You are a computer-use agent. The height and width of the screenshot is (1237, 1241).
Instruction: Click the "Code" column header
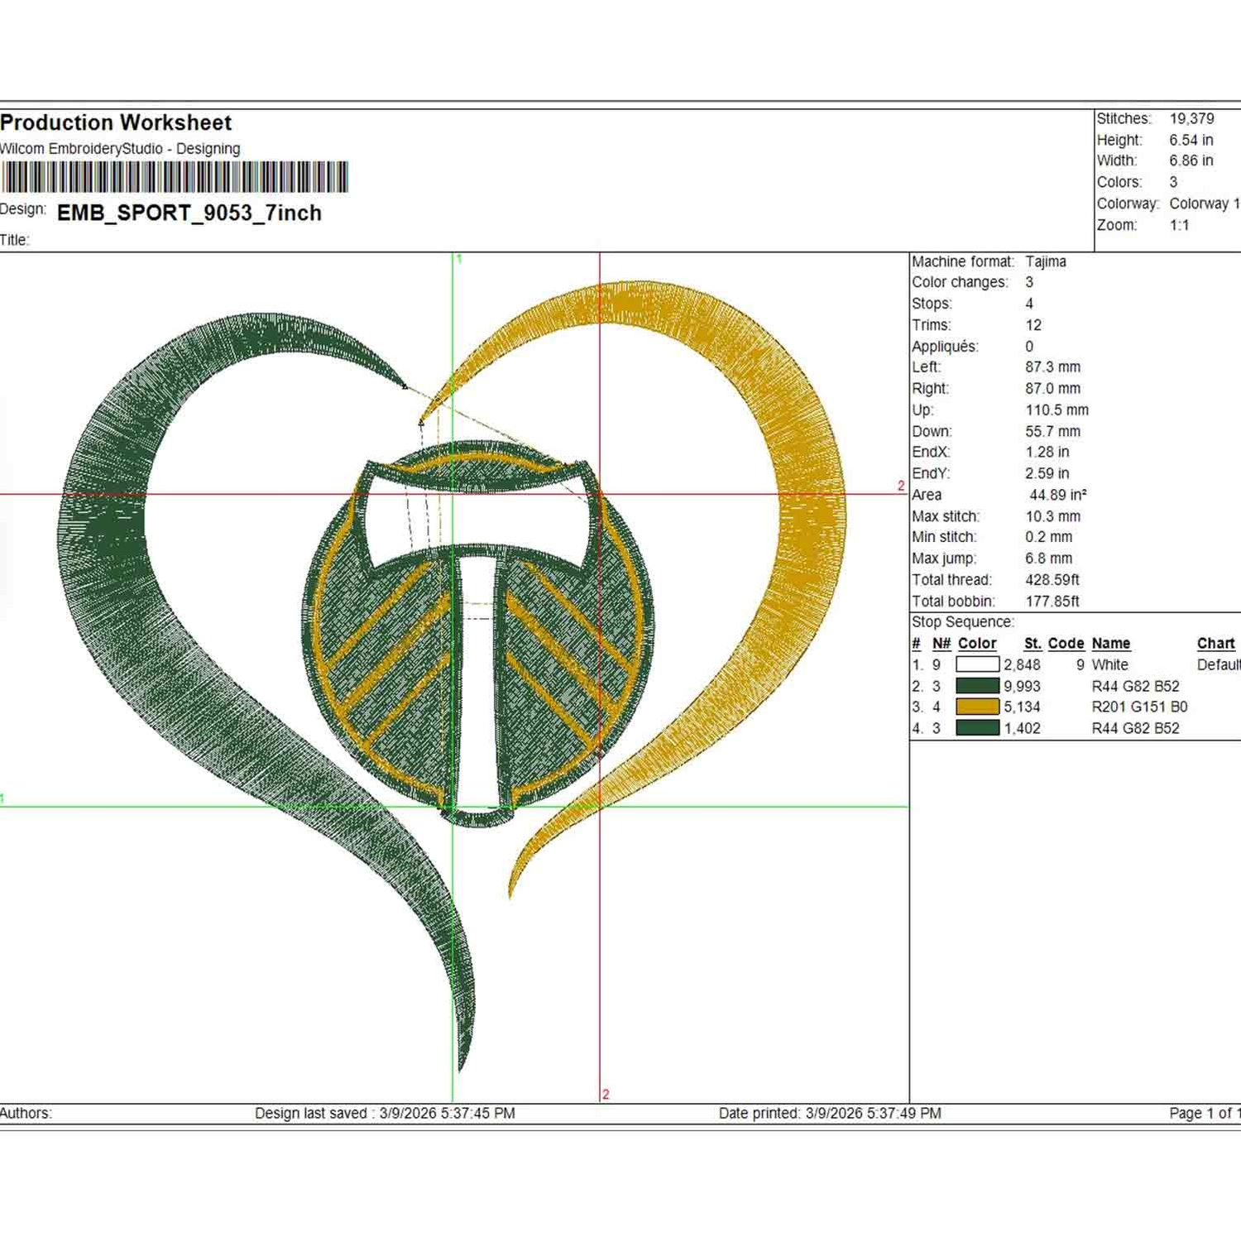point(1066,644)
